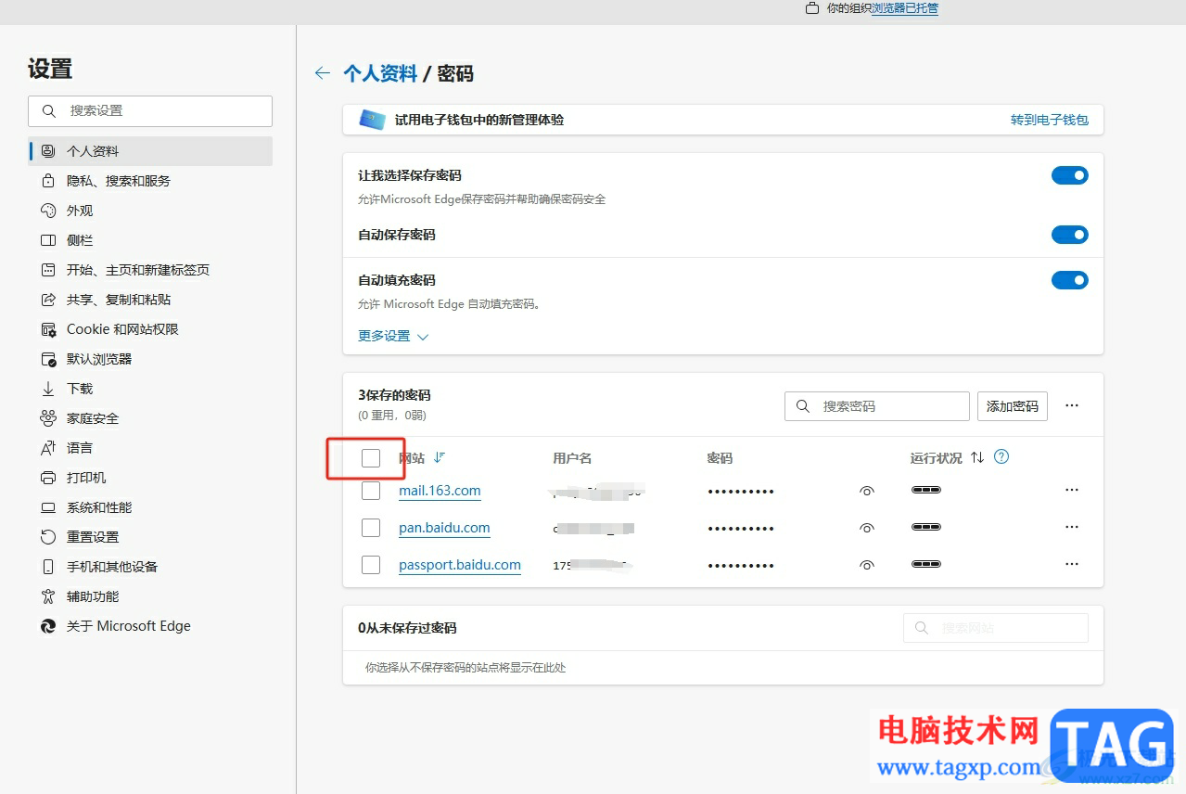This screenshot has width=1186, height=794.
Task: Click 添加密码 button
Action: pos(1013,406)
